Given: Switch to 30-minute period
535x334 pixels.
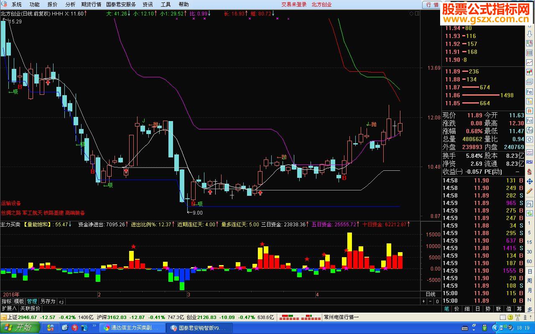Looking at the screenshot, I should pos(530,252).
